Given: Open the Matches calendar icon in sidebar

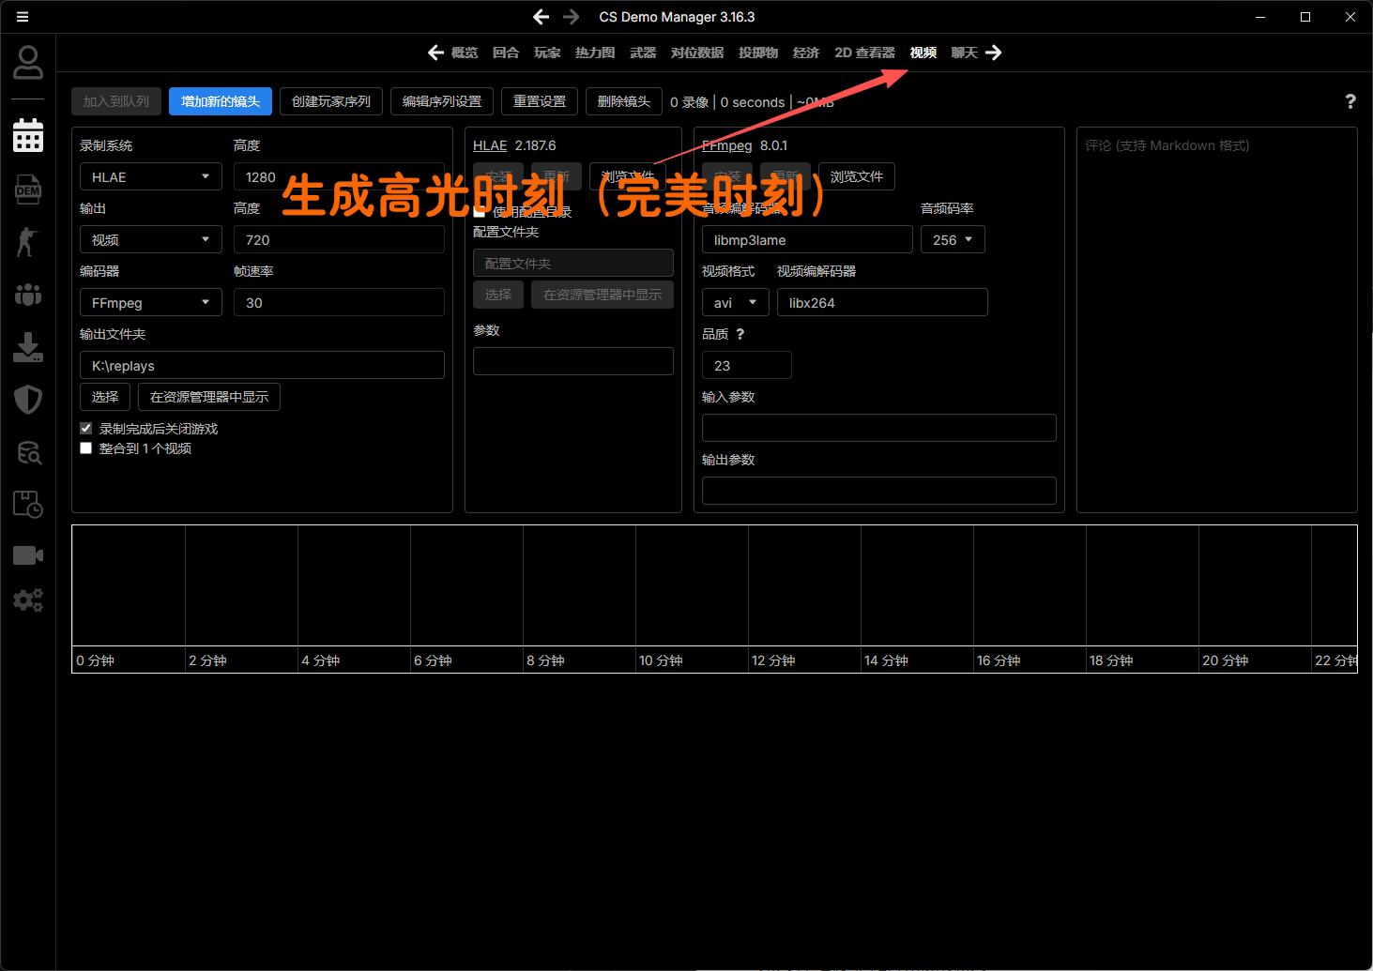Looking at the screenshot, I should [28, 136].
